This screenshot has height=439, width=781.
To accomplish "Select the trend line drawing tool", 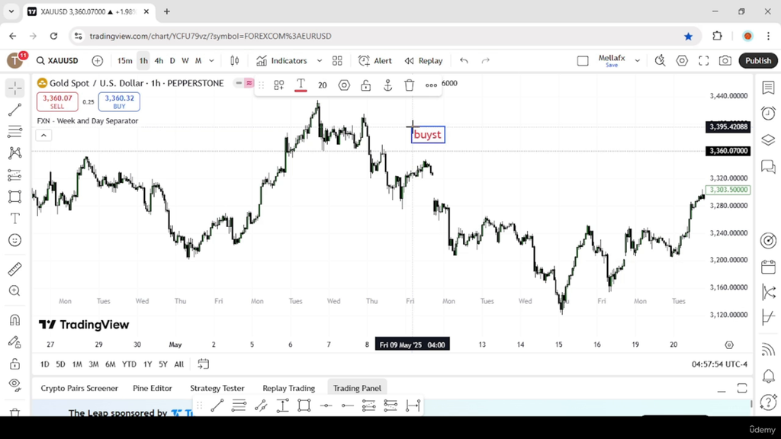I will (15, 110).
